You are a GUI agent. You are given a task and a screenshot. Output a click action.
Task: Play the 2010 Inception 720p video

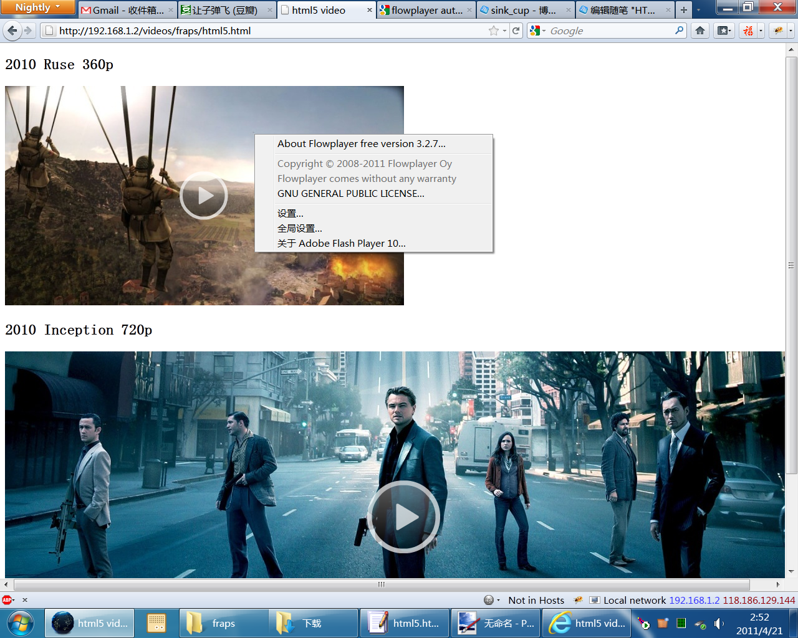click(403, 517)
